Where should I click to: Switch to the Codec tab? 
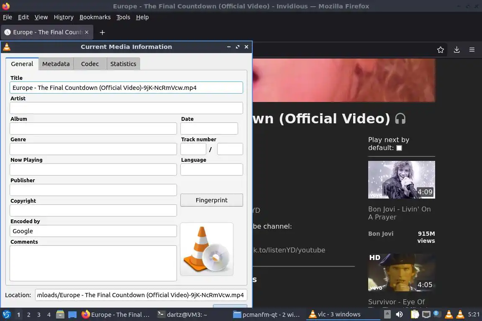[90, 64]
